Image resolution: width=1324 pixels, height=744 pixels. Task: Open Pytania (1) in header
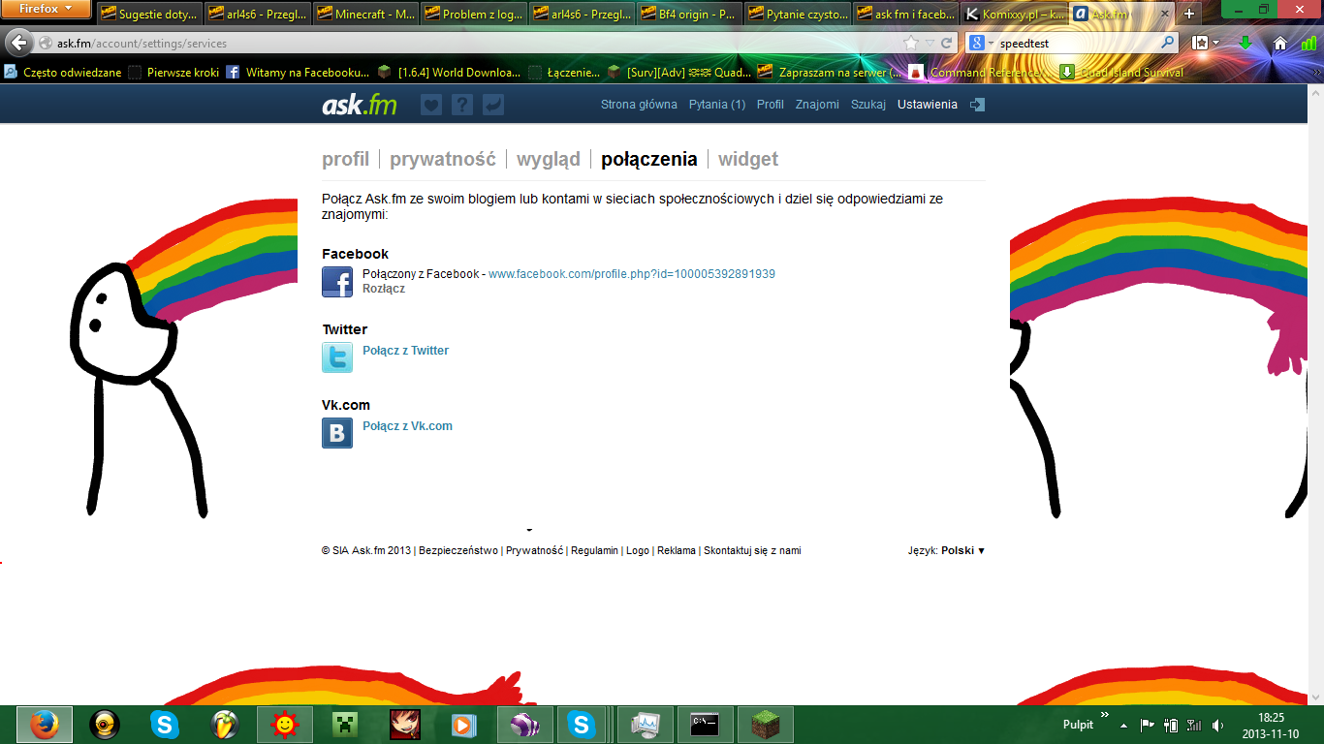717,105
